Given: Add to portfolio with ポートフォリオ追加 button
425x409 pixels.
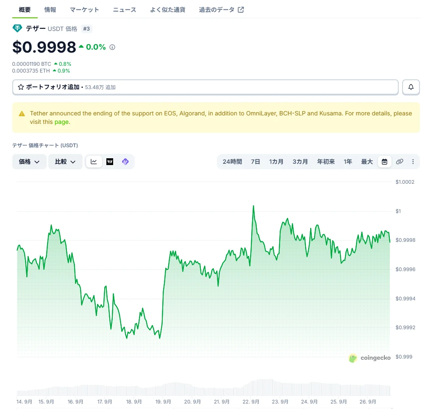Looking at the screenshot, I should tap(205, 87).
